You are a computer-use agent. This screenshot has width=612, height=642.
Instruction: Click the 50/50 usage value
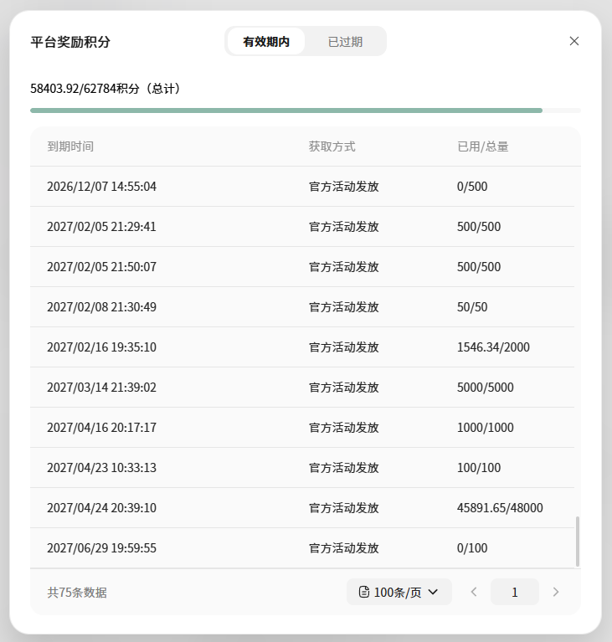click(x=472, y=306)
